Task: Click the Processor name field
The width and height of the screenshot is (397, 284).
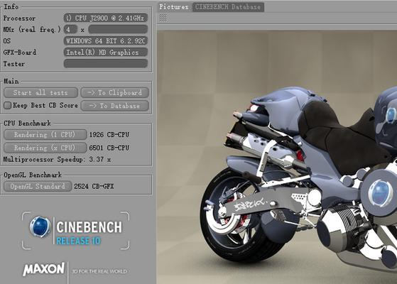Action: pos(106,18)
